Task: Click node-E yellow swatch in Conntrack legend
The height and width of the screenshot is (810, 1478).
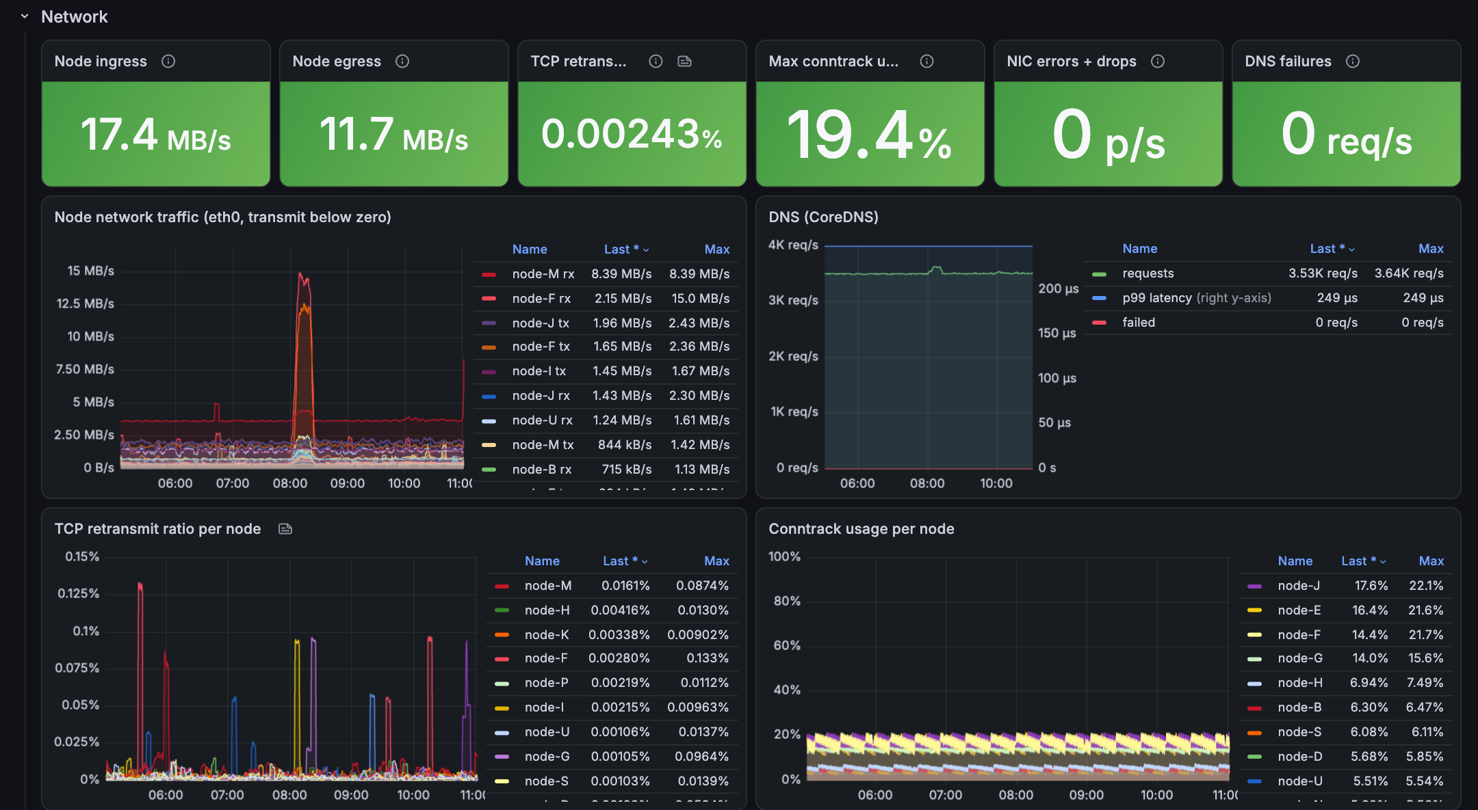Action: [1254, 610]
